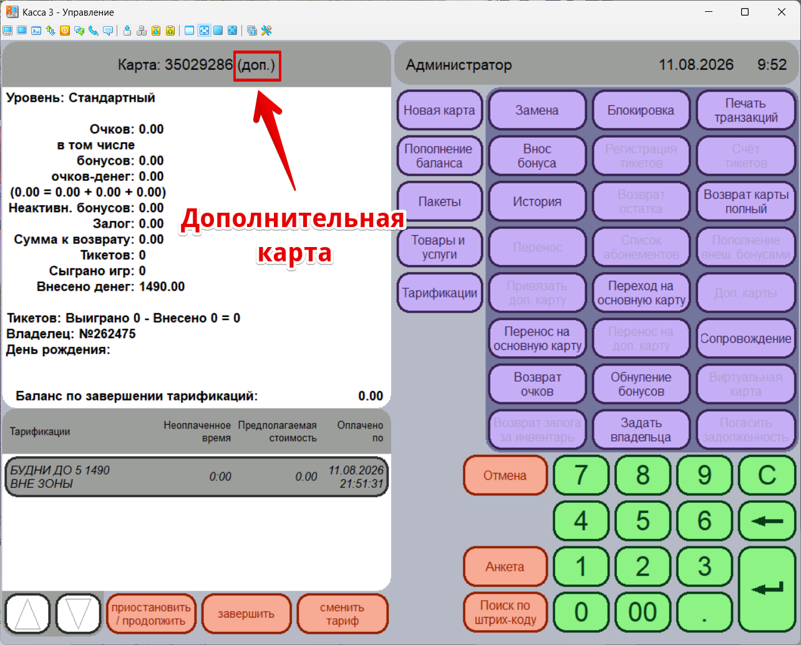Tap keypad single 0 key

(x=581, y=613)
